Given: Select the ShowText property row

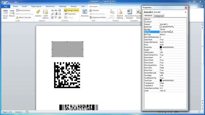Looking at the screenshot, I should pos(165,70).
